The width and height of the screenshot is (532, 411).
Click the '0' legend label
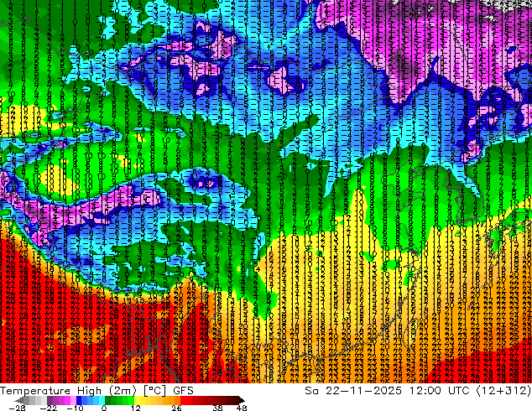(x=104, y=408)
